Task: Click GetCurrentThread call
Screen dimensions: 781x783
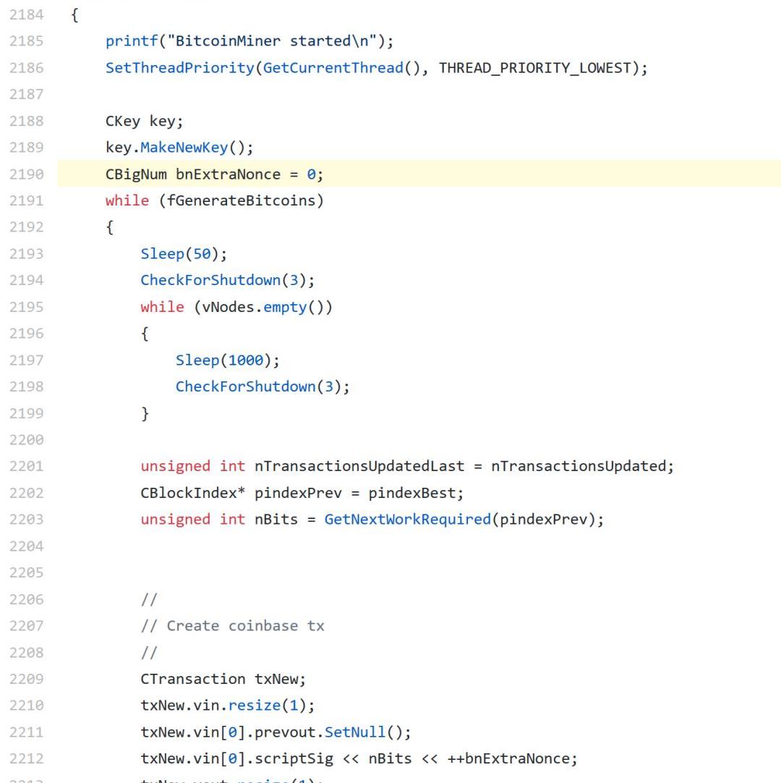Action: (333, 68)
